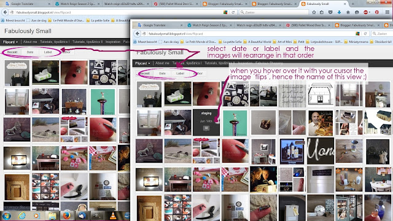The image size is (393, 221).
Task: Open Thunderbird from the taskbar
Action: pyautogui.click(x=82, y=215)
